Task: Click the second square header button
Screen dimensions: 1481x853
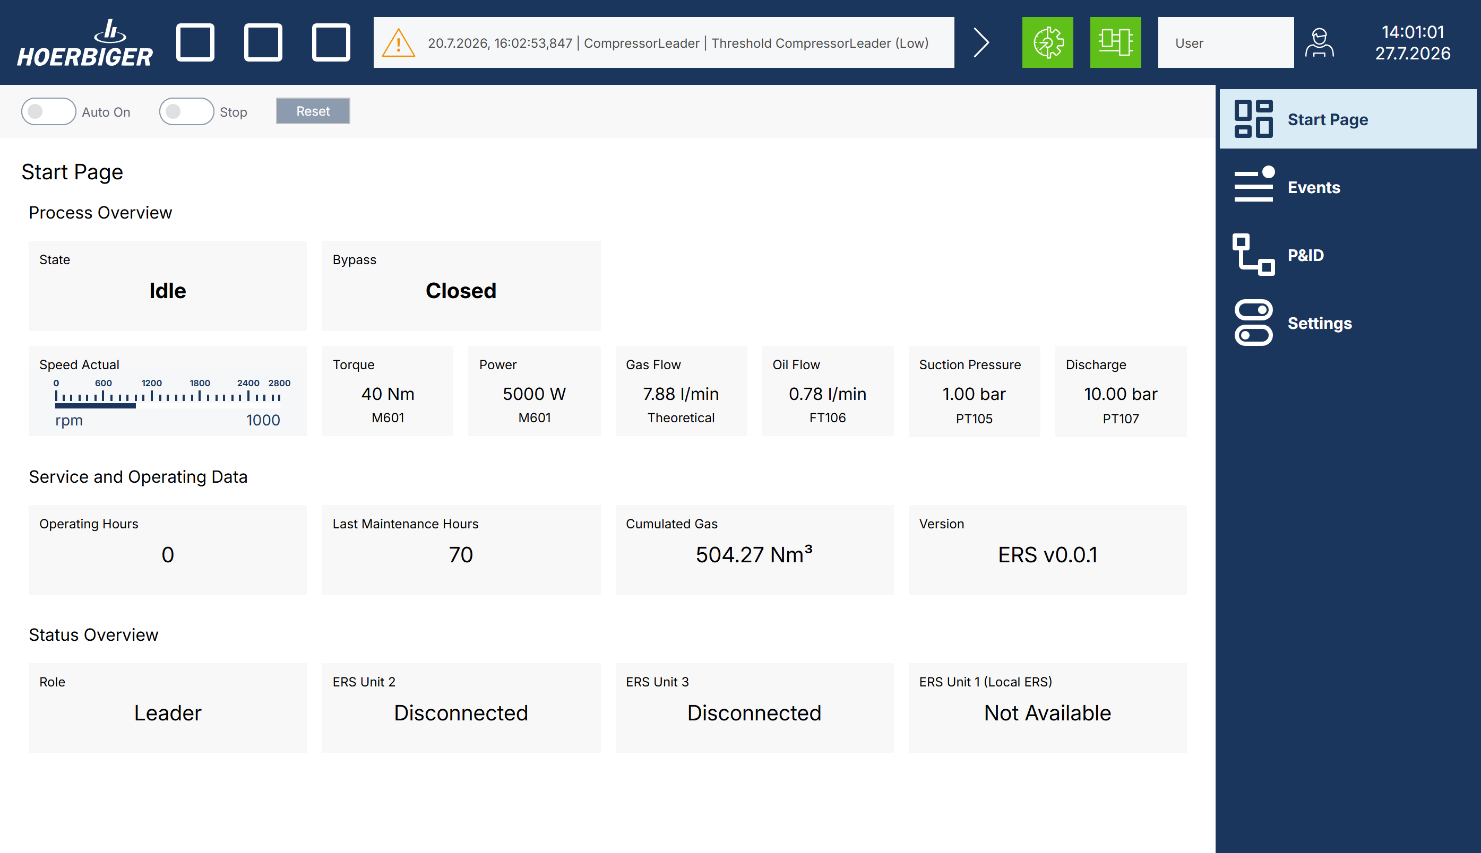Action: [x=263, y=43]
